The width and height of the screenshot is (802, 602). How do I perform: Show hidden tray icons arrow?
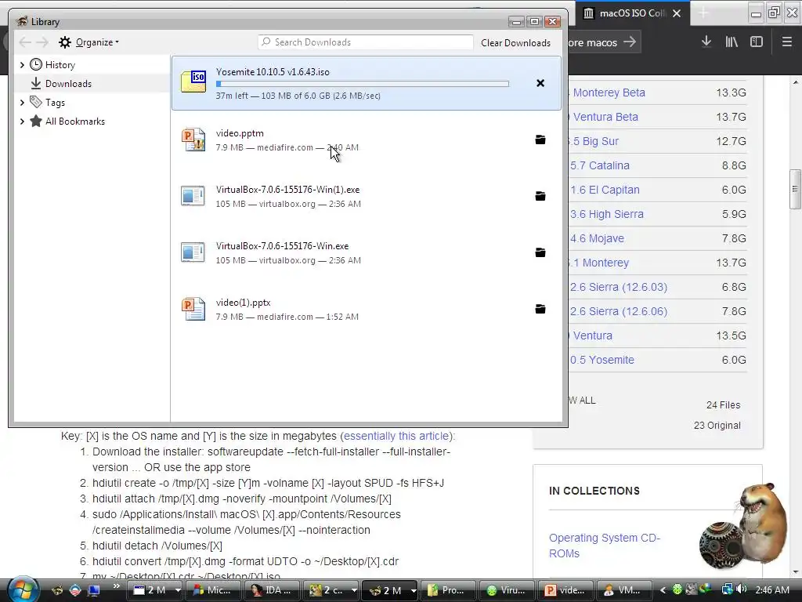(663, 590)
